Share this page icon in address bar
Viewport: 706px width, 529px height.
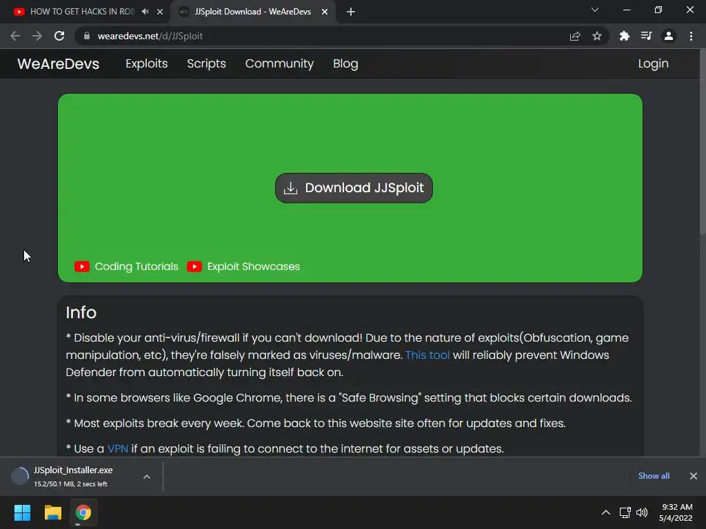point(575,36)
